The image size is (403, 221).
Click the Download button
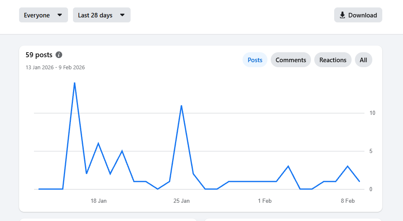(358, 15)
